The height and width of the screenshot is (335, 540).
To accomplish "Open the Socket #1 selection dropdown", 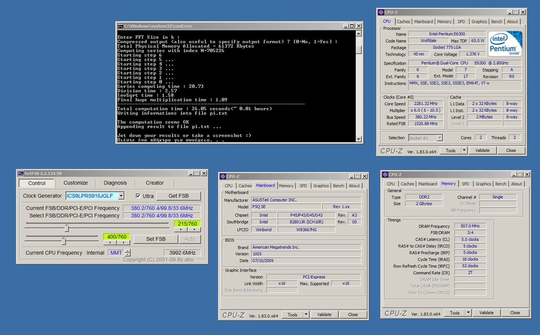I will pos(439,138).
